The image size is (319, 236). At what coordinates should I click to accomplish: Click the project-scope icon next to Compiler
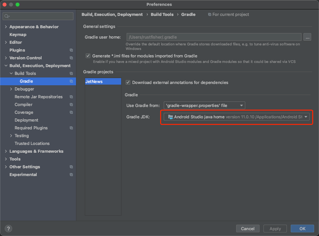pos(71,104)
